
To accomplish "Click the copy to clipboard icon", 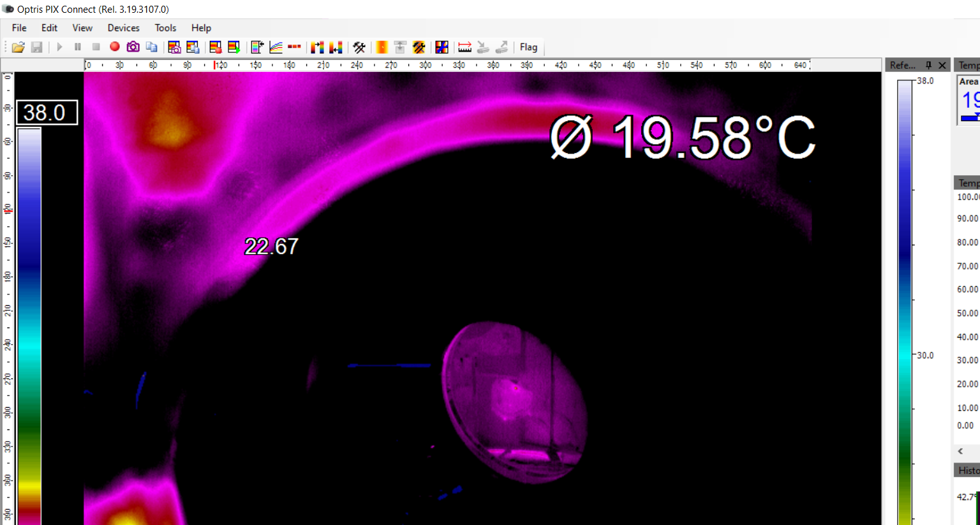I will pos(151,47).
